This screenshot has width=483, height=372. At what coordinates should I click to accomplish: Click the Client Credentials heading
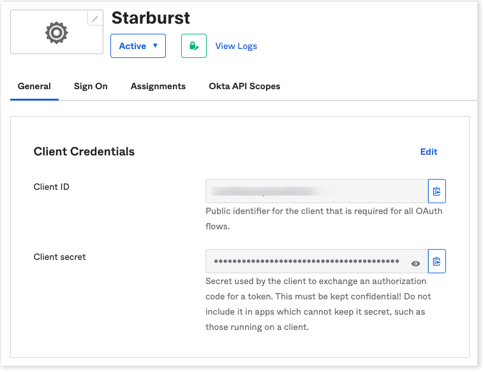click(x=84, y=152)
